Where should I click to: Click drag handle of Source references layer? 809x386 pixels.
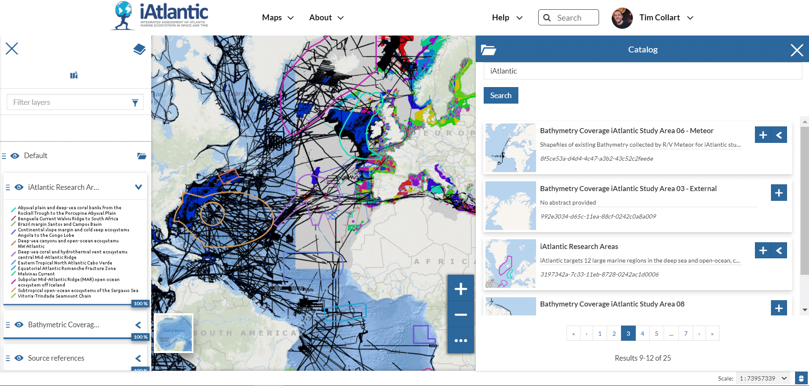click(x=8, y=358)
